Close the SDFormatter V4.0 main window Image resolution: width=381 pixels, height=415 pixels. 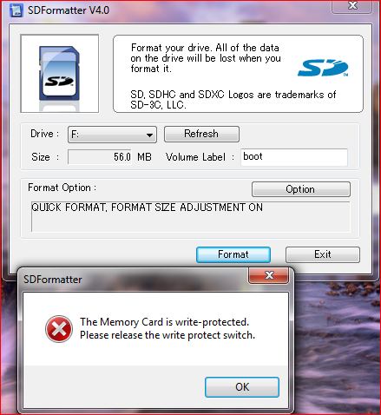point(351,6)
